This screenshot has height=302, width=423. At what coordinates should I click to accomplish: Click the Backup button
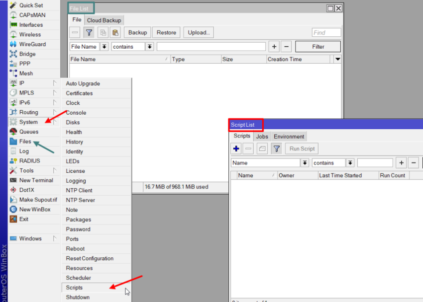coord(137,33)
